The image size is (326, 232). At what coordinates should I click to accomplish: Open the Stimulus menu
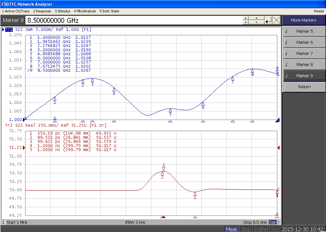click(62, 11)
